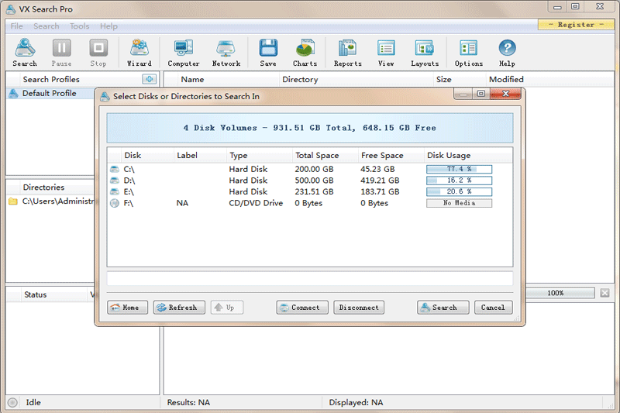The image size is (620, 413).
Task: Open the Layouts tool
Action: click(425, 53)
